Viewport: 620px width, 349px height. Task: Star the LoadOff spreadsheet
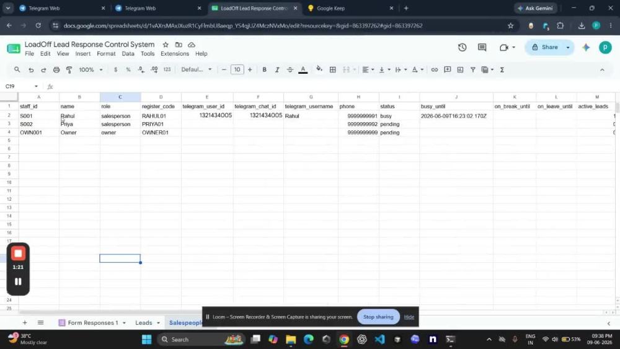coord(166,45)
